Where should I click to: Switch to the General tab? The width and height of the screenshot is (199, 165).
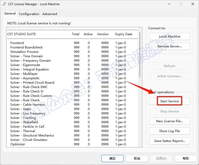coord(10,13)
